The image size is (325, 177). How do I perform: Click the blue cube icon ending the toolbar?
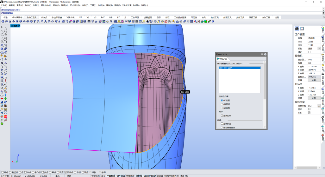pos(213,21)
